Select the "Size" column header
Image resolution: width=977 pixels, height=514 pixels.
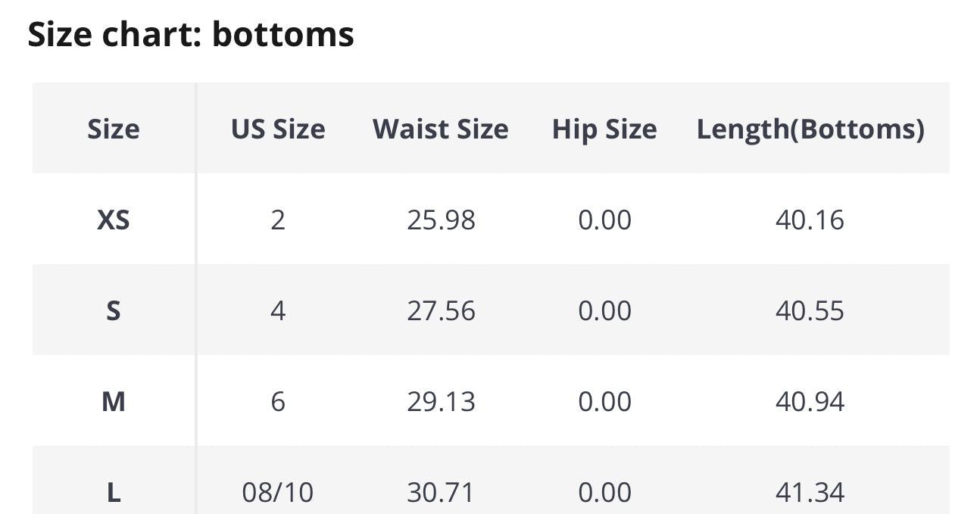coord(114,129)
